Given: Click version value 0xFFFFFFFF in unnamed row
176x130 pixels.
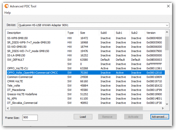Looking at the screenshot, I should [x=154, y=64].
